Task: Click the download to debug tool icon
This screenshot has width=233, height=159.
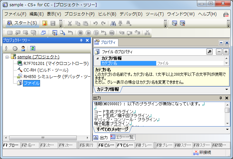Action: click(63, 33)
